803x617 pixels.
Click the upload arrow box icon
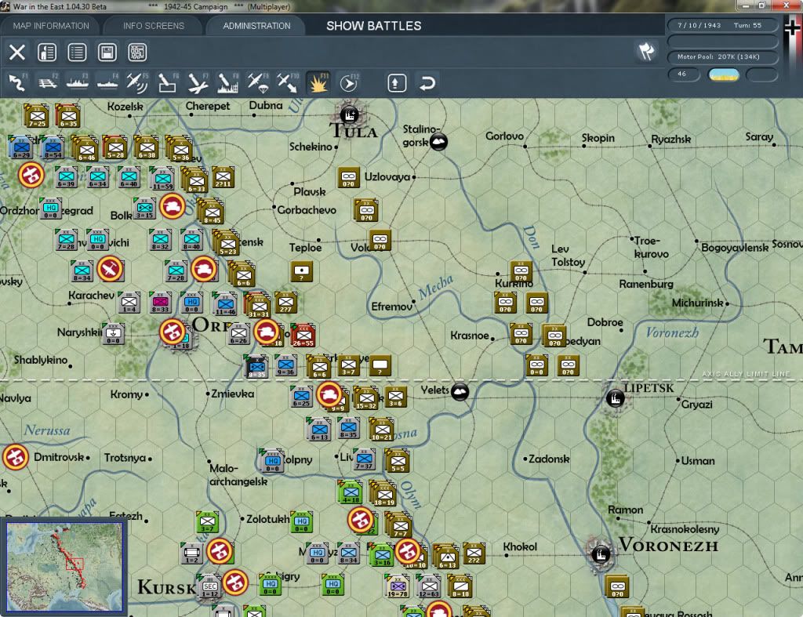pos(397,83)
